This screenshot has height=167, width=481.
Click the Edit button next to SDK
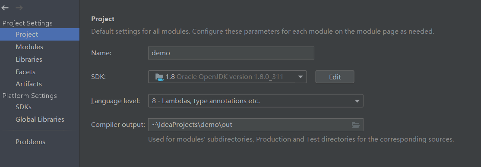click(x=335, y=77)
